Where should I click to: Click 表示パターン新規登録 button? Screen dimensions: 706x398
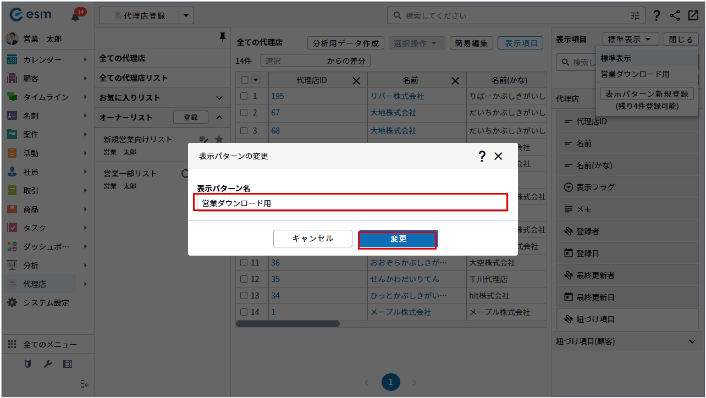[x=647, y=94]
